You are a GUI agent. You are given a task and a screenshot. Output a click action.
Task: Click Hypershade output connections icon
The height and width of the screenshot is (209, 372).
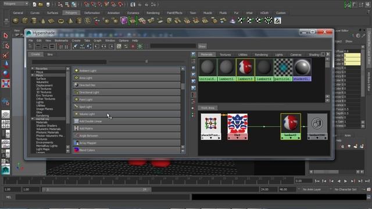(x=111, y=46)
